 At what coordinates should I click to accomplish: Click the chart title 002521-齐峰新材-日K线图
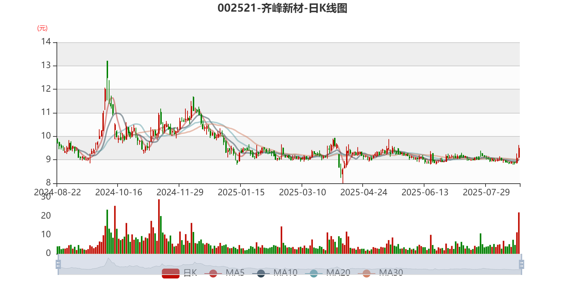pyautogui.click(x=282, y=8)
